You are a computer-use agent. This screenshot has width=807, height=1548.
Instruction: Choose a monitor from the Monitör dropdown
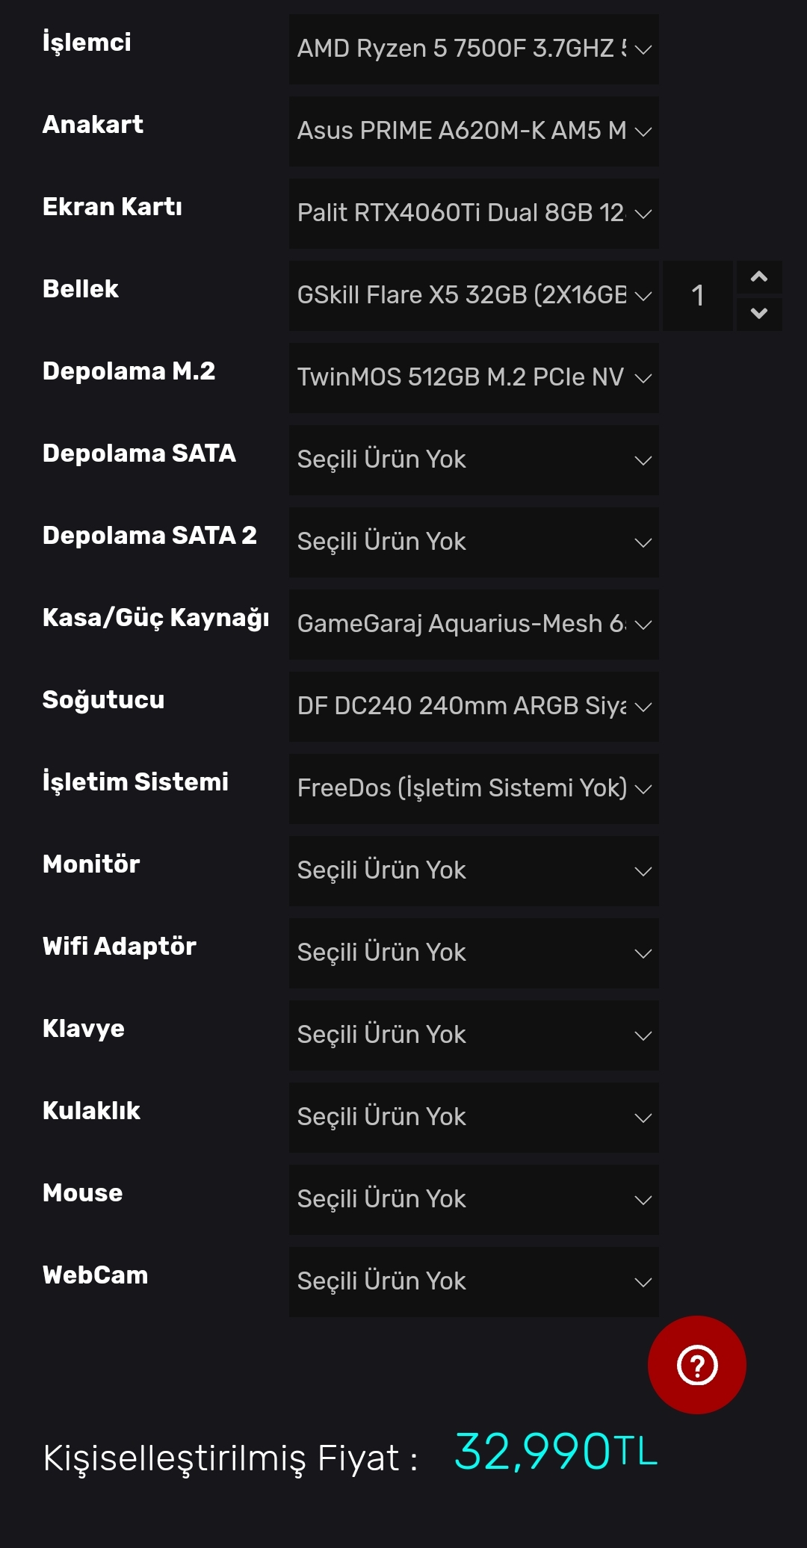click(473, 871)
